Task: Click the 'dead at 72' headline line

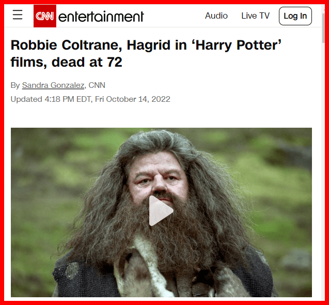Action: [87, 62]
